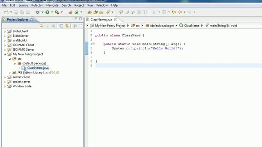Click the Search flashlight icon
The height and width of the screenshot is (147, 262).
coord(108,12)
